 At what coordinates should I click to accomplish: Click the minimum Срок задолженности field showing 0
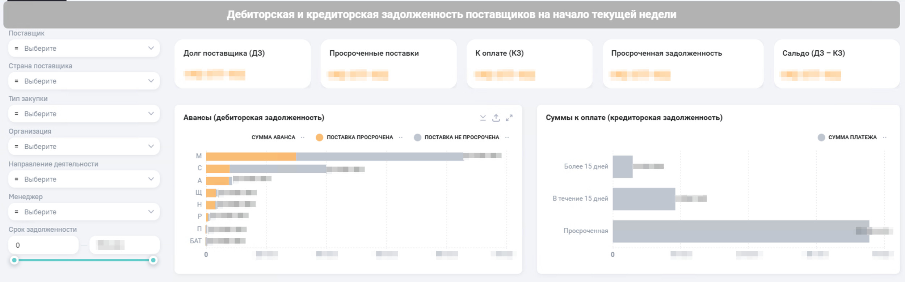point(43,245)
